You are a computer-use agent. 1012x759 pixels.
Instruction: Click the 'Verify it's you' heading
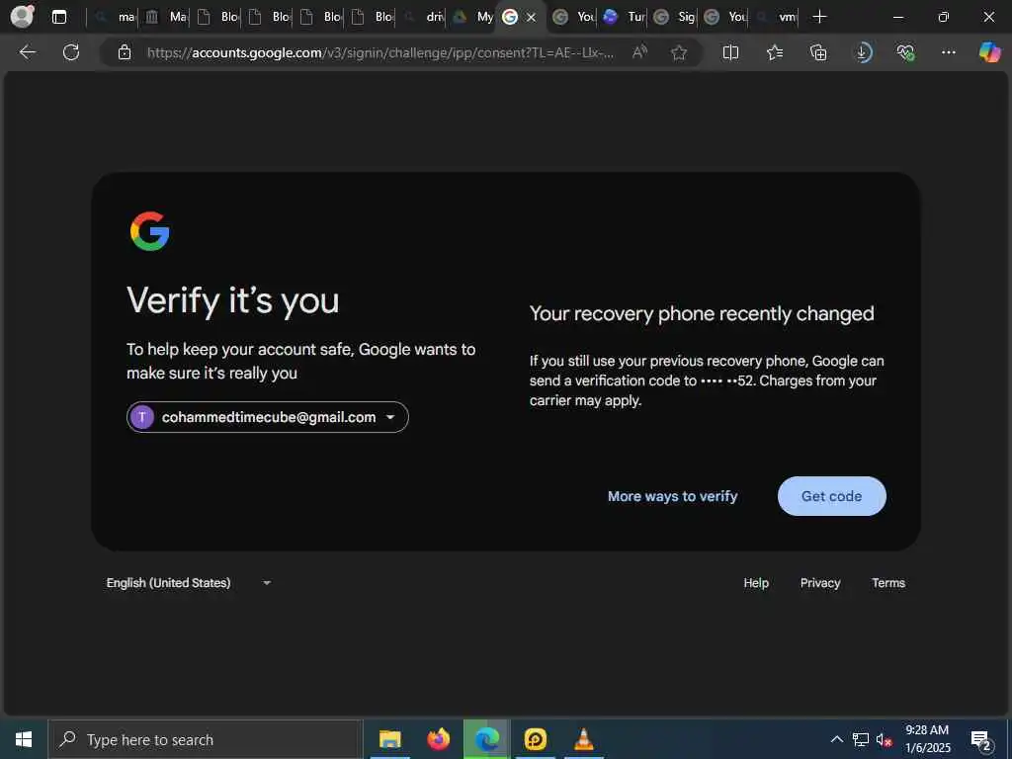(232, 300)
